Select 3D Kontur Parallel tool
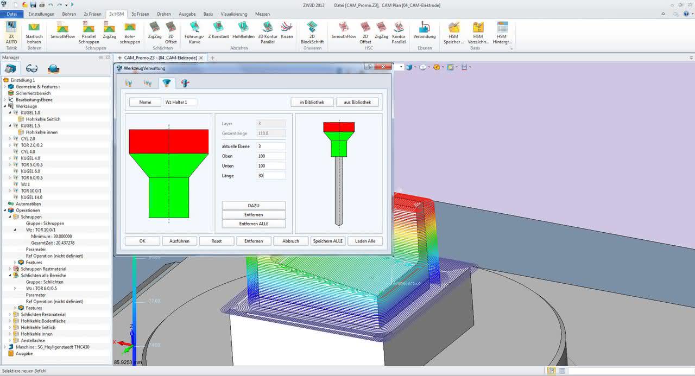This screenshot has height=376, width=695. [x=268, y=33]
